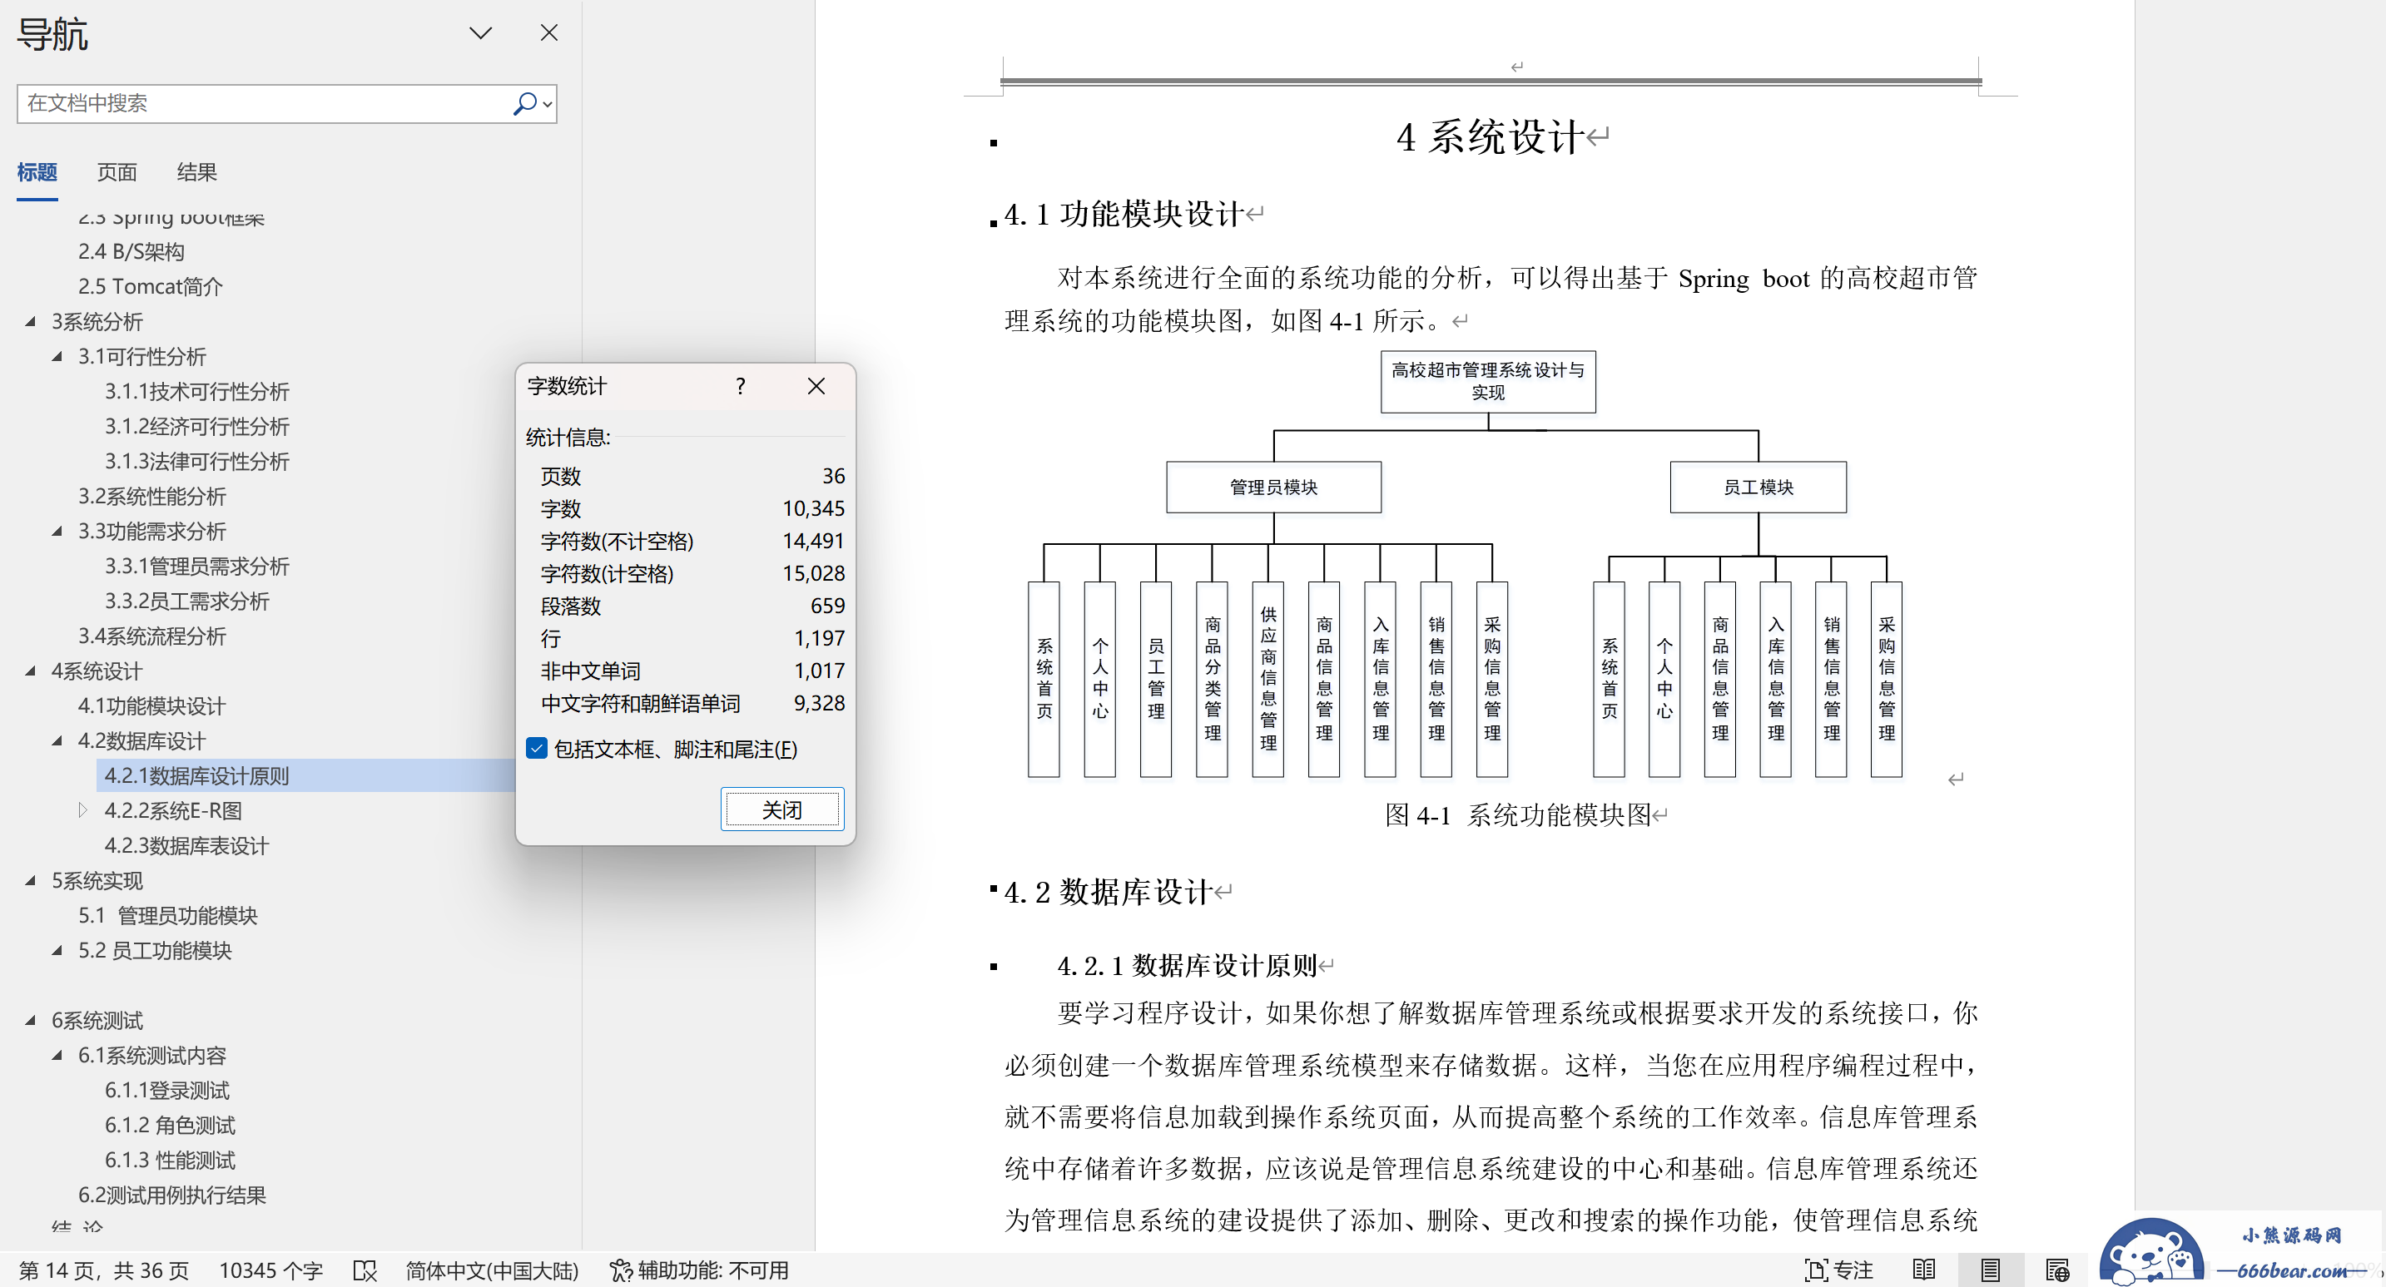This screenshot has height=1287, width=2386.
Task: Expand the 4.2.2系统E-R图 heading
Action: click(83, 810)
